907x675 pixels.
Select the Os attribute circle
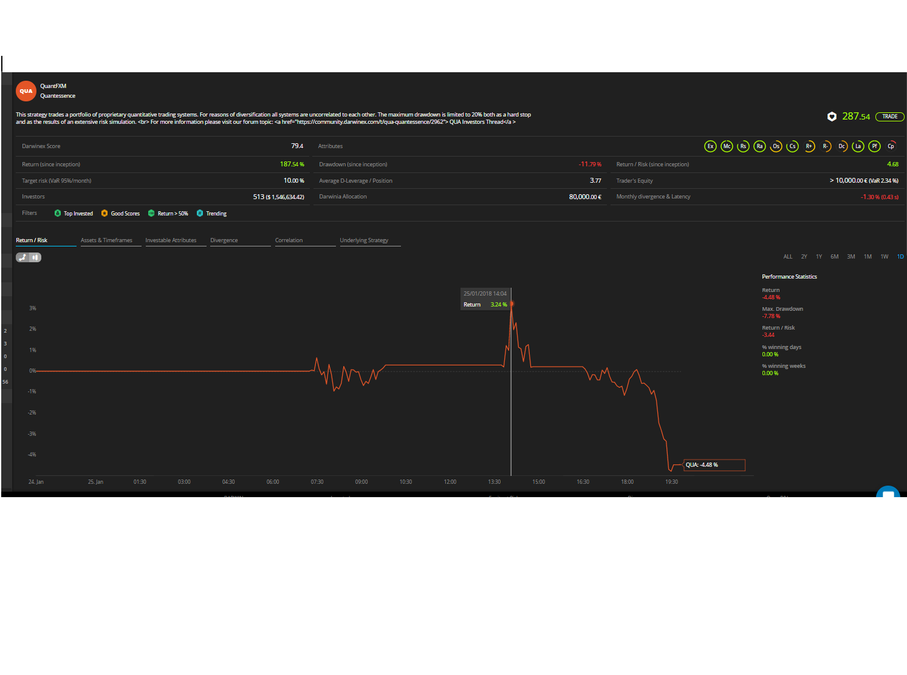[776, 146]
